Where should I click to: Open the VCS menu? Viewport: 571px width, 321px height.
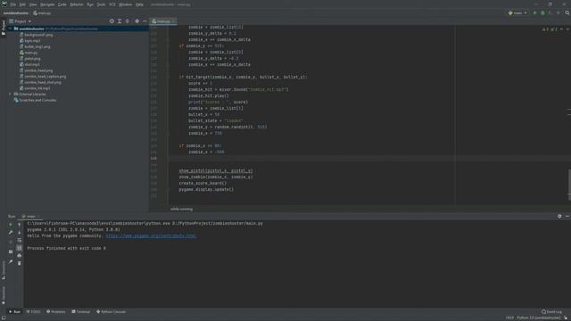112,4
